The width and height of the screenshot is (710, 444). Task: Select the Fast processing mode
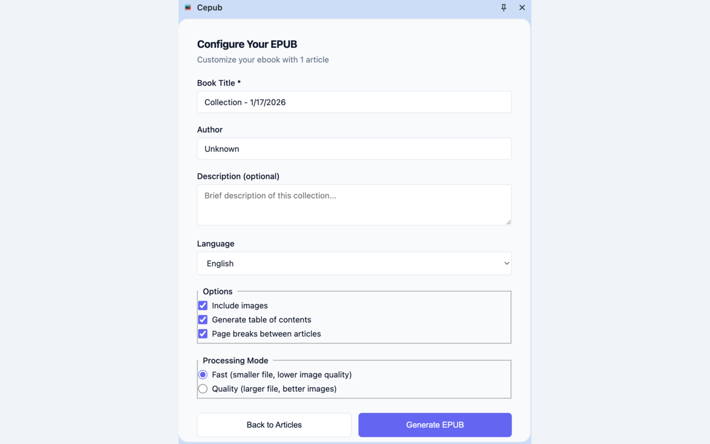(202, 375)
